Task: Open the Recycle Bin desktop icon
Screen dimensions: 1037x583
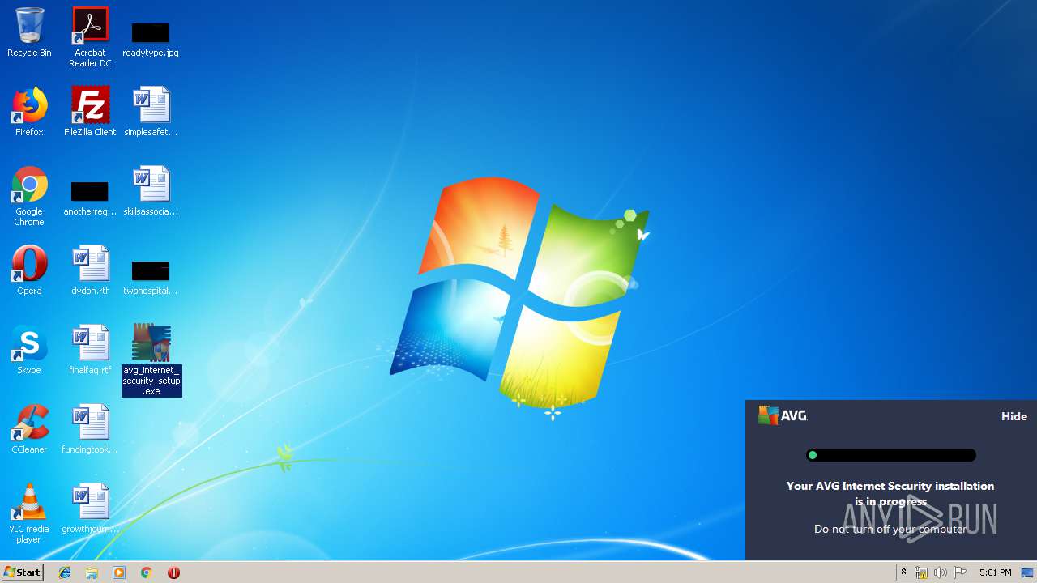Action: [29, 32]
